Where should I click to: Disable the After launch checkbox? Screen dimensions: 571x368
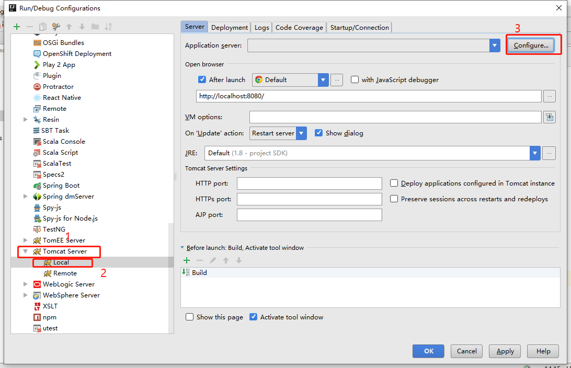click(202, 80)
